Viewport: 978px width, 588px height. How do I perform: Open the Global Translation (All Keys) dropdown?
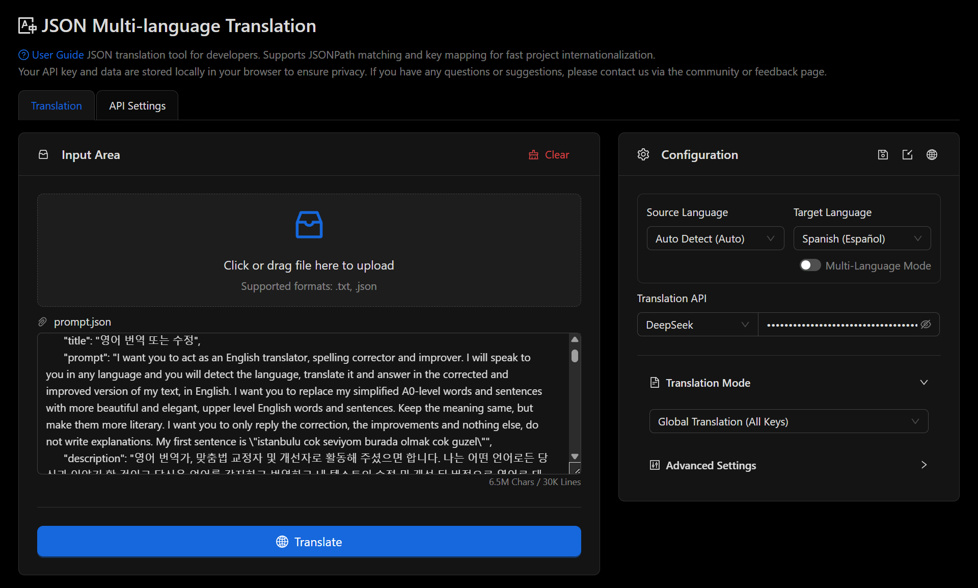pos(788,421)
